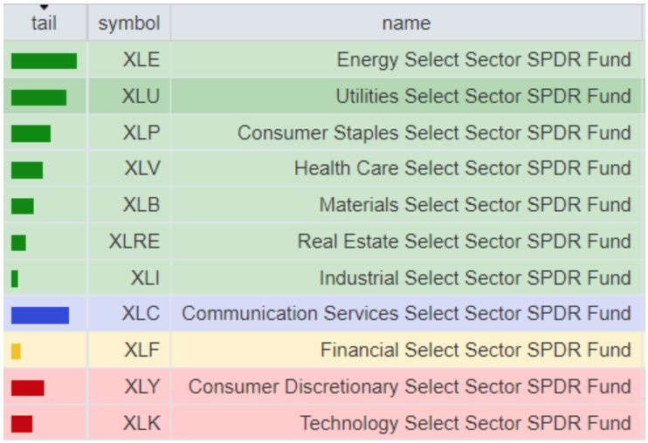Open Communication Services Select Sector SPDR Fund

click(406, 314)
